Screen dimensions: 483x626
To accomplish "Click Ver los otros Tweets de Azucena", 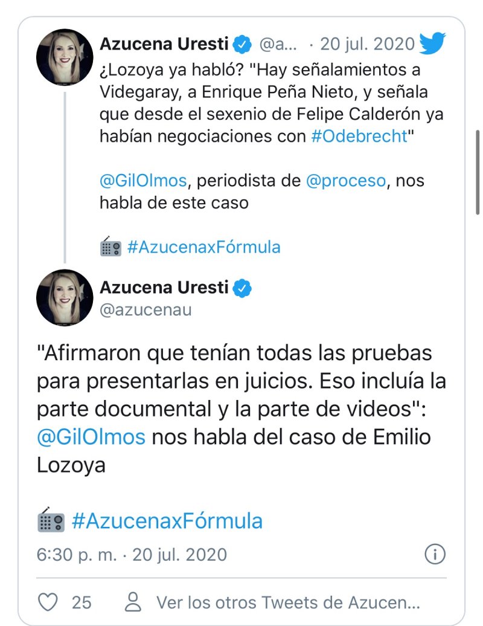I will pos(287,602).
